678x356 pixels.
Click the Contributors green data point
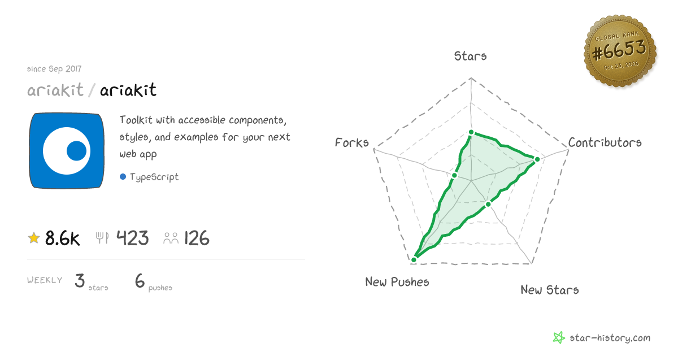(x=537, y=159)
